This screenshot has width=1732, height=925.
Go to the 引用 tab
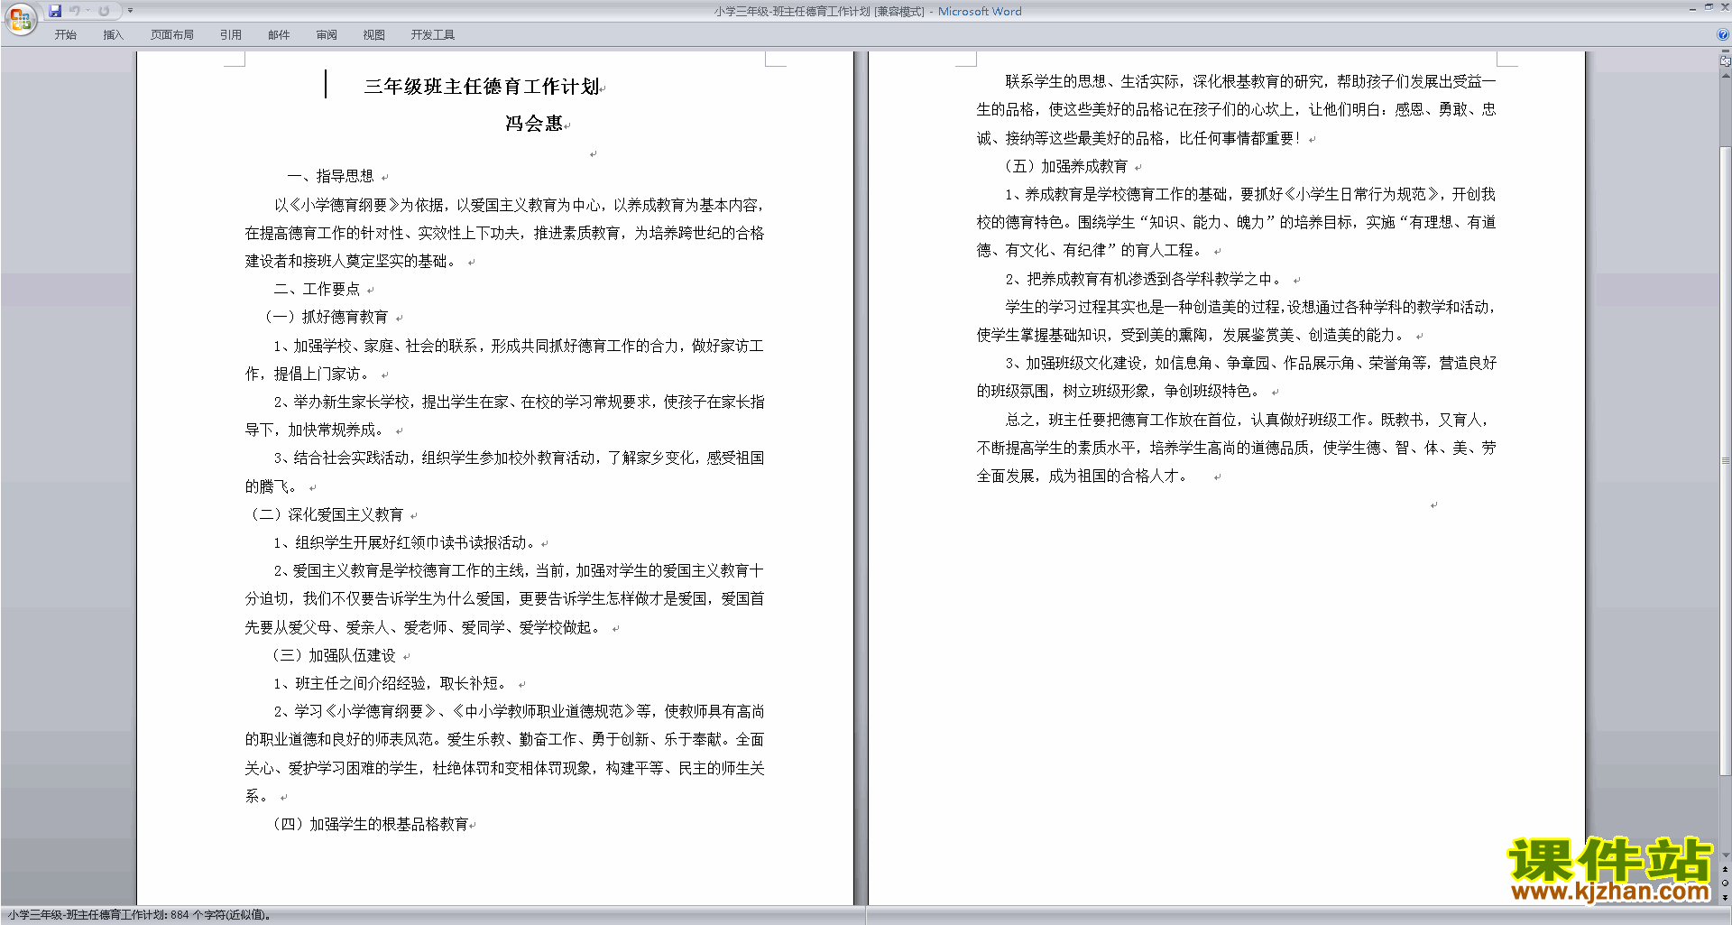tap(231, 34)
